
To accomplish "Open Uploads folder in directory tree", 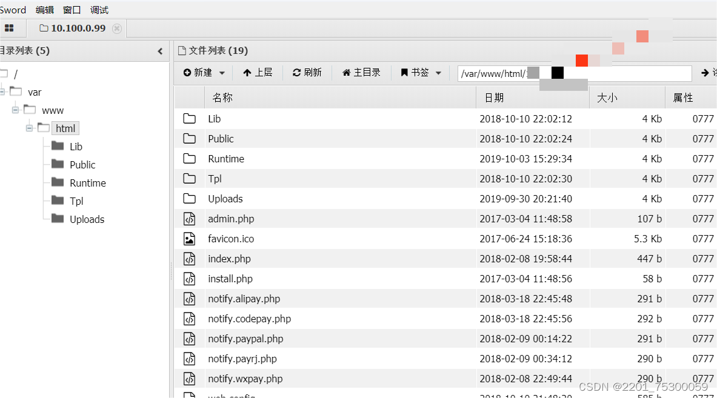I will tap(87, 220).
